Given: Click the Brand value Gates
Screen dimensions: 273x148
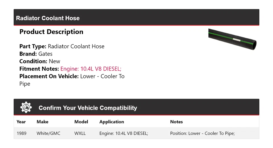Looking at the screenshot, I should click(45, 54).
